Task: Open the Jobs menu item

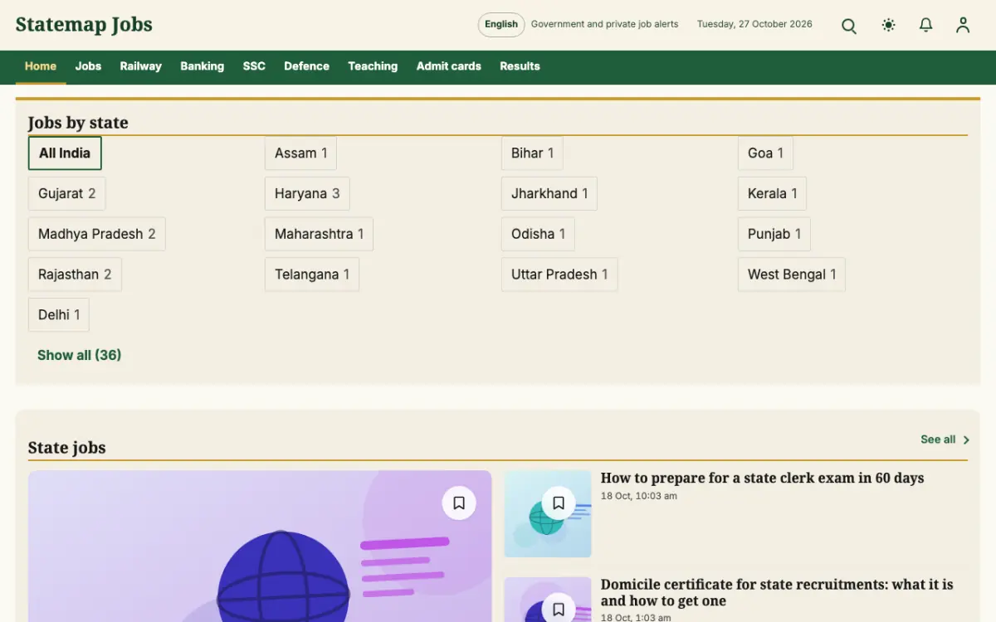Action: (88, 66)
